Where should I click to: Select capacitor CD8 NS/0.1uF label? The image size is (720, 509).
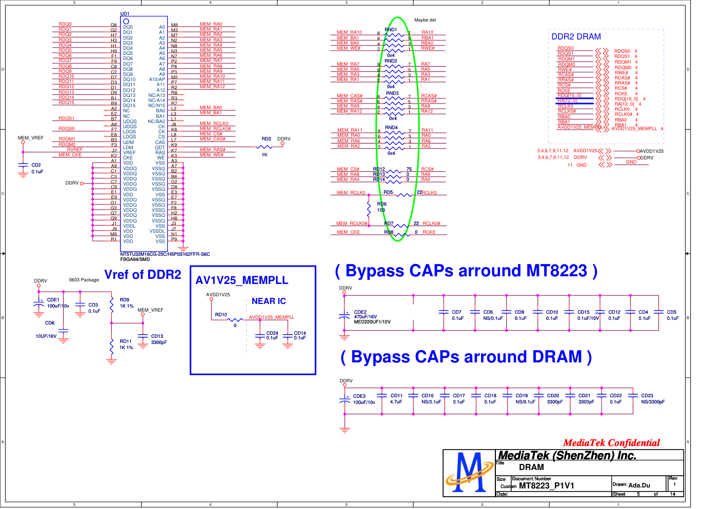[493, 315]
